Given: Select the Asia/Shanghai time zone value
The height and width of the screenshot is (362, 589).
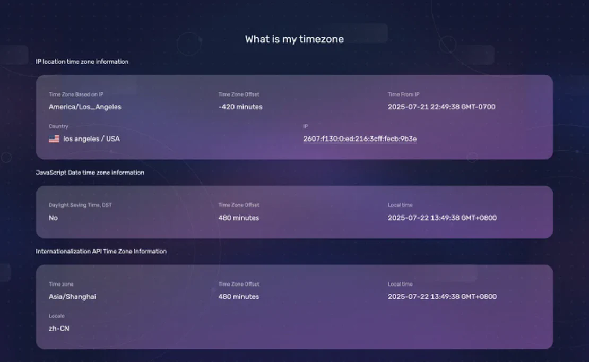Looking at the screenshot, I should pyautogui.click(x=72, y=297).
